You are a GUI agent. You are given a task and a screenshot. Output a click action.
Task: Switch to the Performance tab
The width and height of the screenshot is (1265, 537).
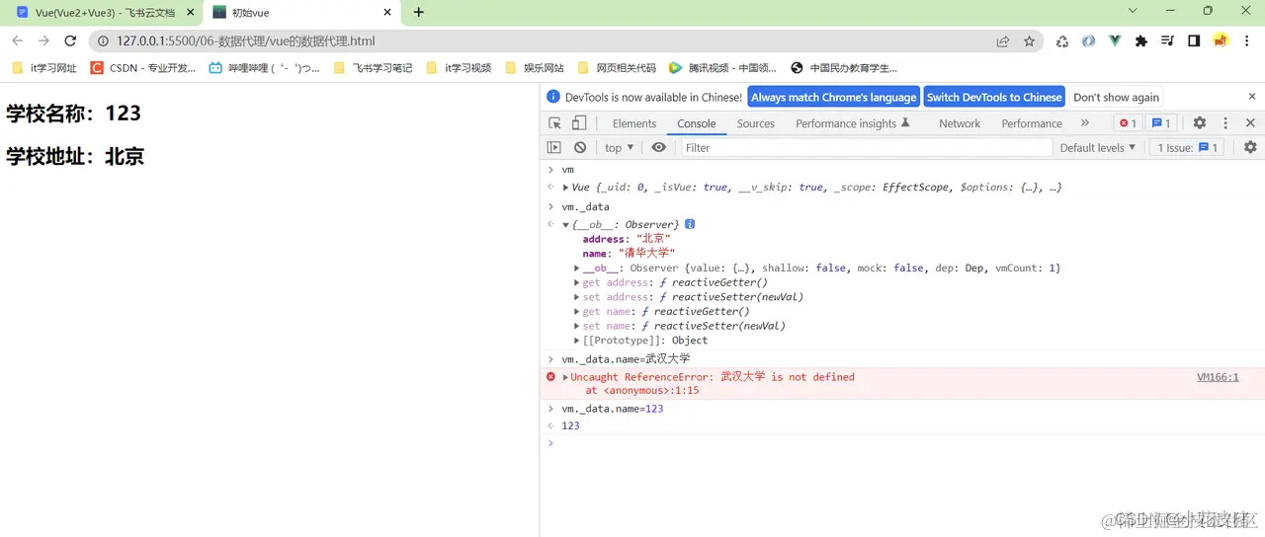click(1032, 123)
